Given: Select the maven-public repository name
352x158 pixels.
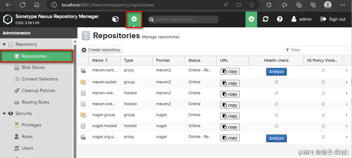Looking at the screenshot, I should 105,82.
